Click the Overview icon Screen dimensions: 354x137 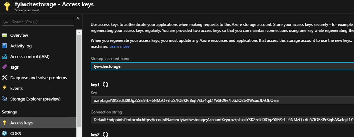pos(5,35)
